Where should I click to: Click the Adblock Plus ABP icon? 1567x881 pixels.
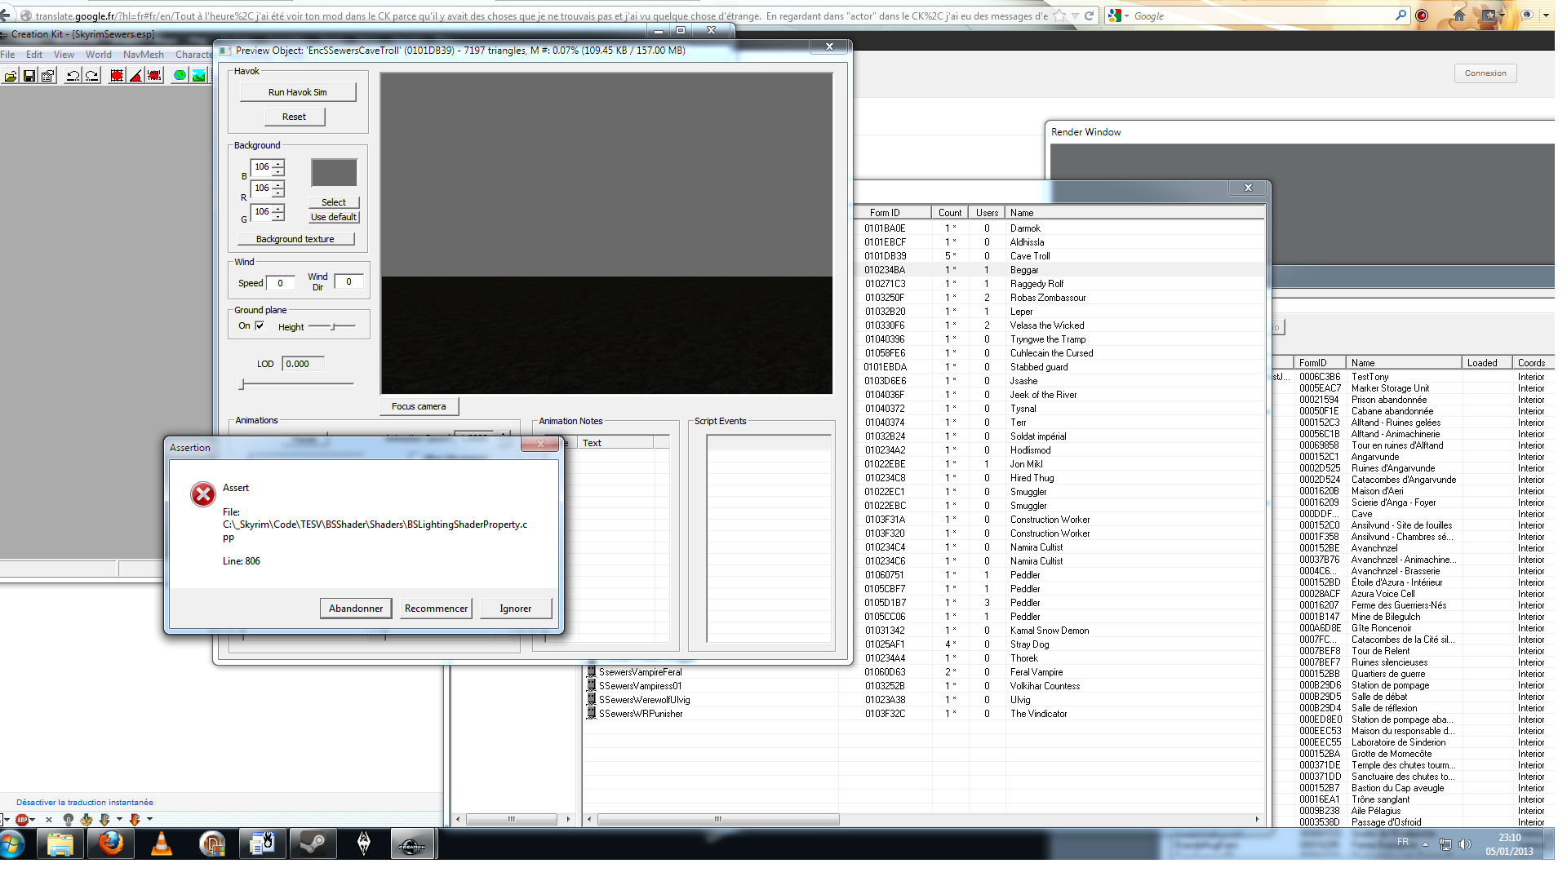(x=22, y=820)
